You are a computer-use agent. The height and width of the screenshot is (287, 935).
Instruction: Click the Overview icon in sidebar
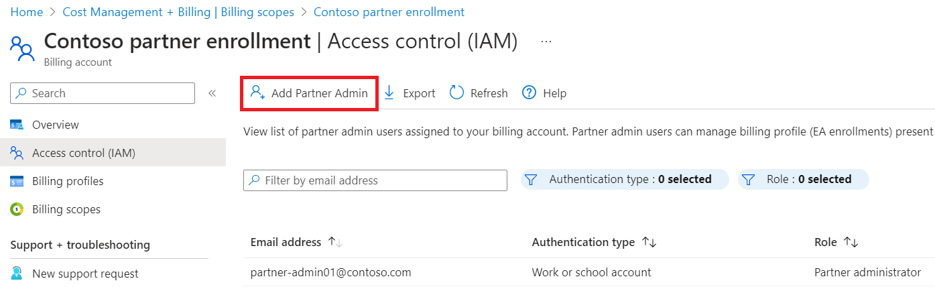pos(17,125)
